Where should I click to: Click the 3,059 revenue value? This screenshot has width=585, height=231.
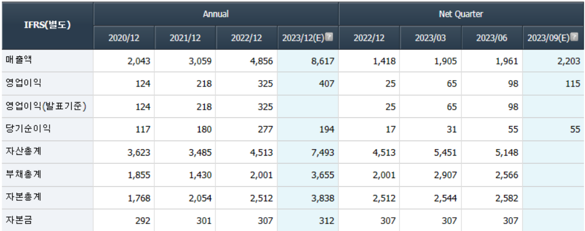click(200, 61)
